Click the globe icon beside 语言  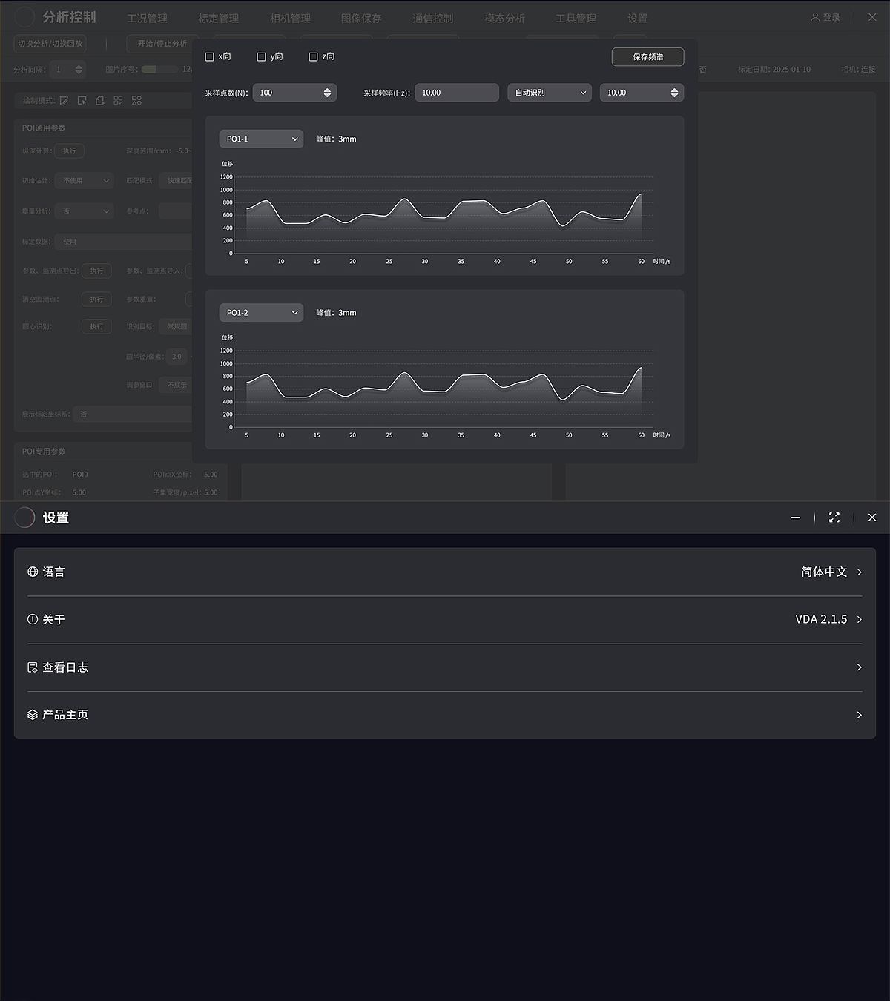pyautogui.click(x=33, y=572)
